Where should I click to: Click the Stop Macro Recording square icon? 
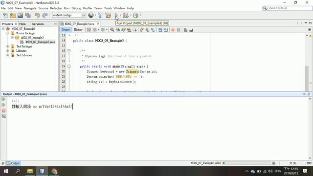click(179, 30)
